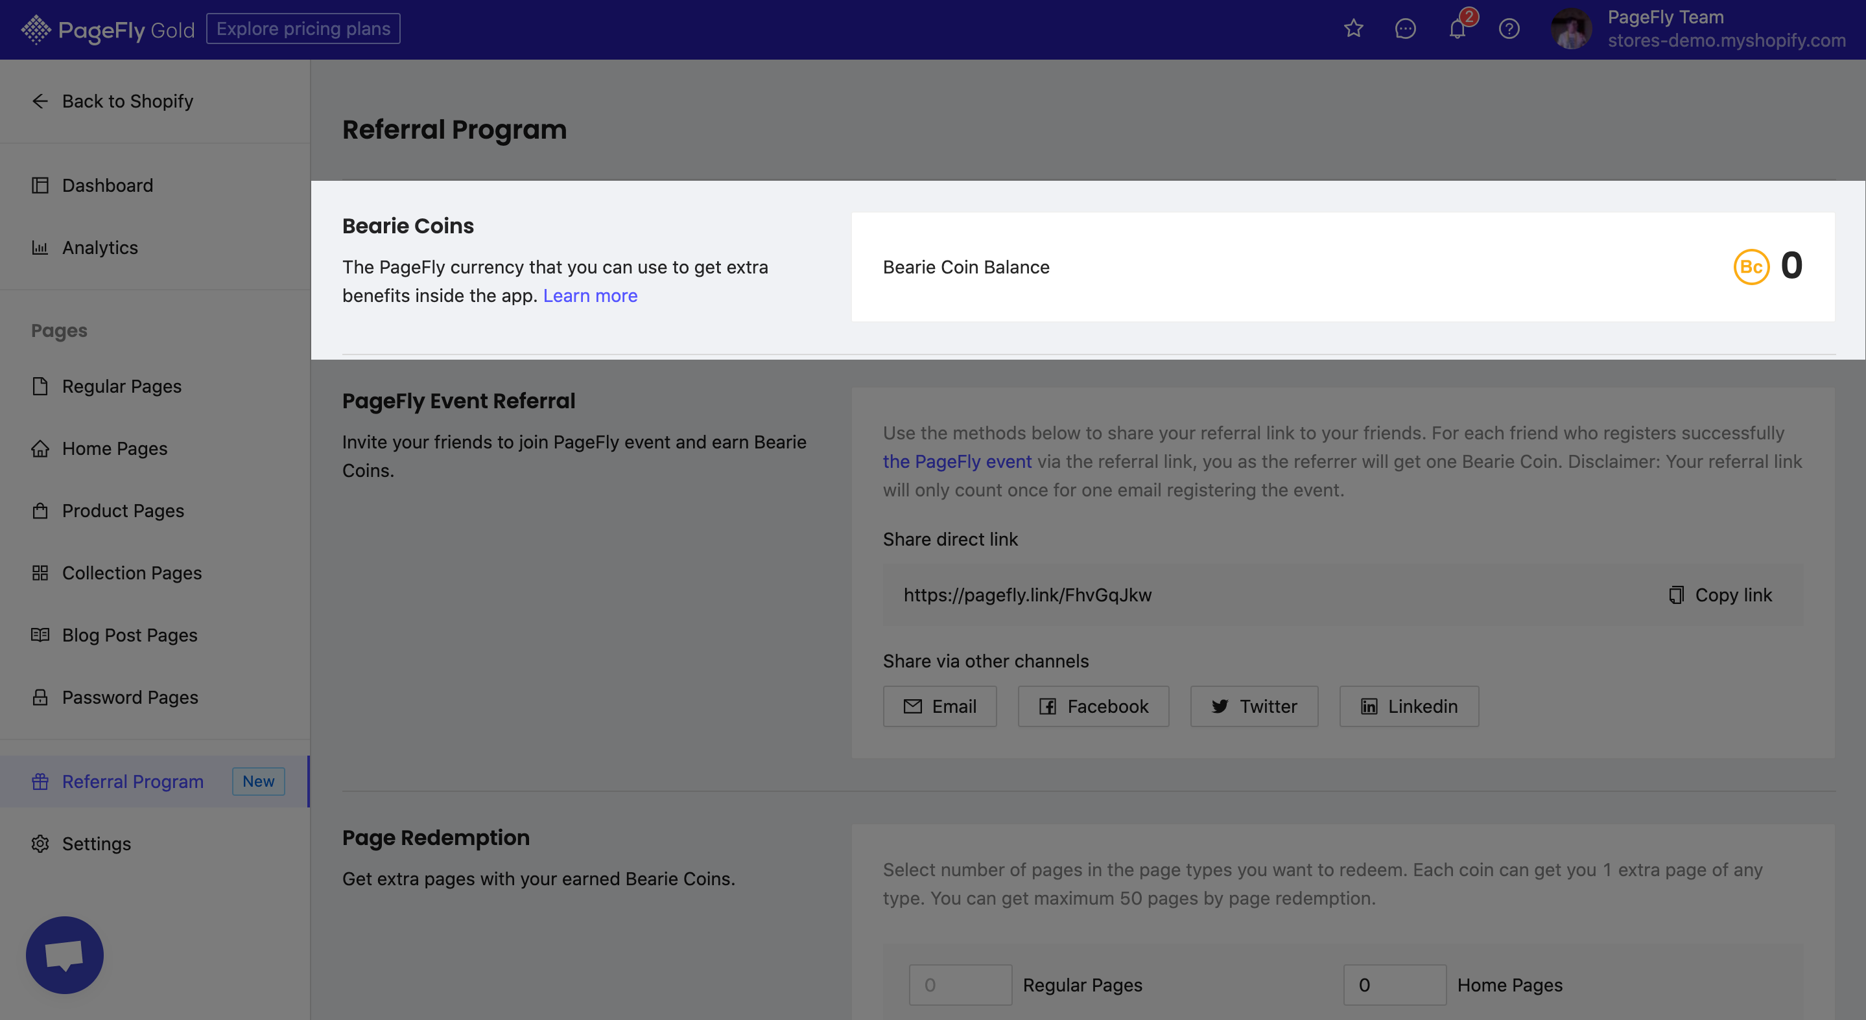Click the Pages sidebar section label
The image size is (1866, 1020).
pos(58,331)
